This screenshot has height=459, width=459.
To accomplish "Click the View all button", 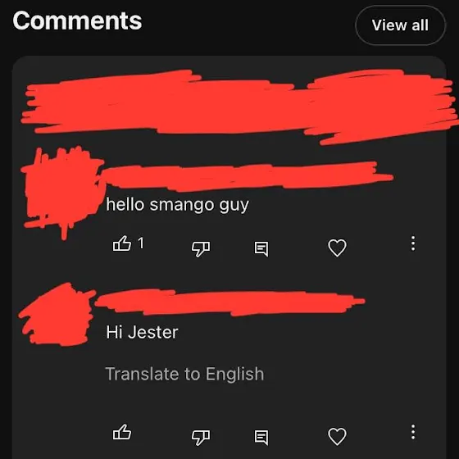I will pos(400,25).
